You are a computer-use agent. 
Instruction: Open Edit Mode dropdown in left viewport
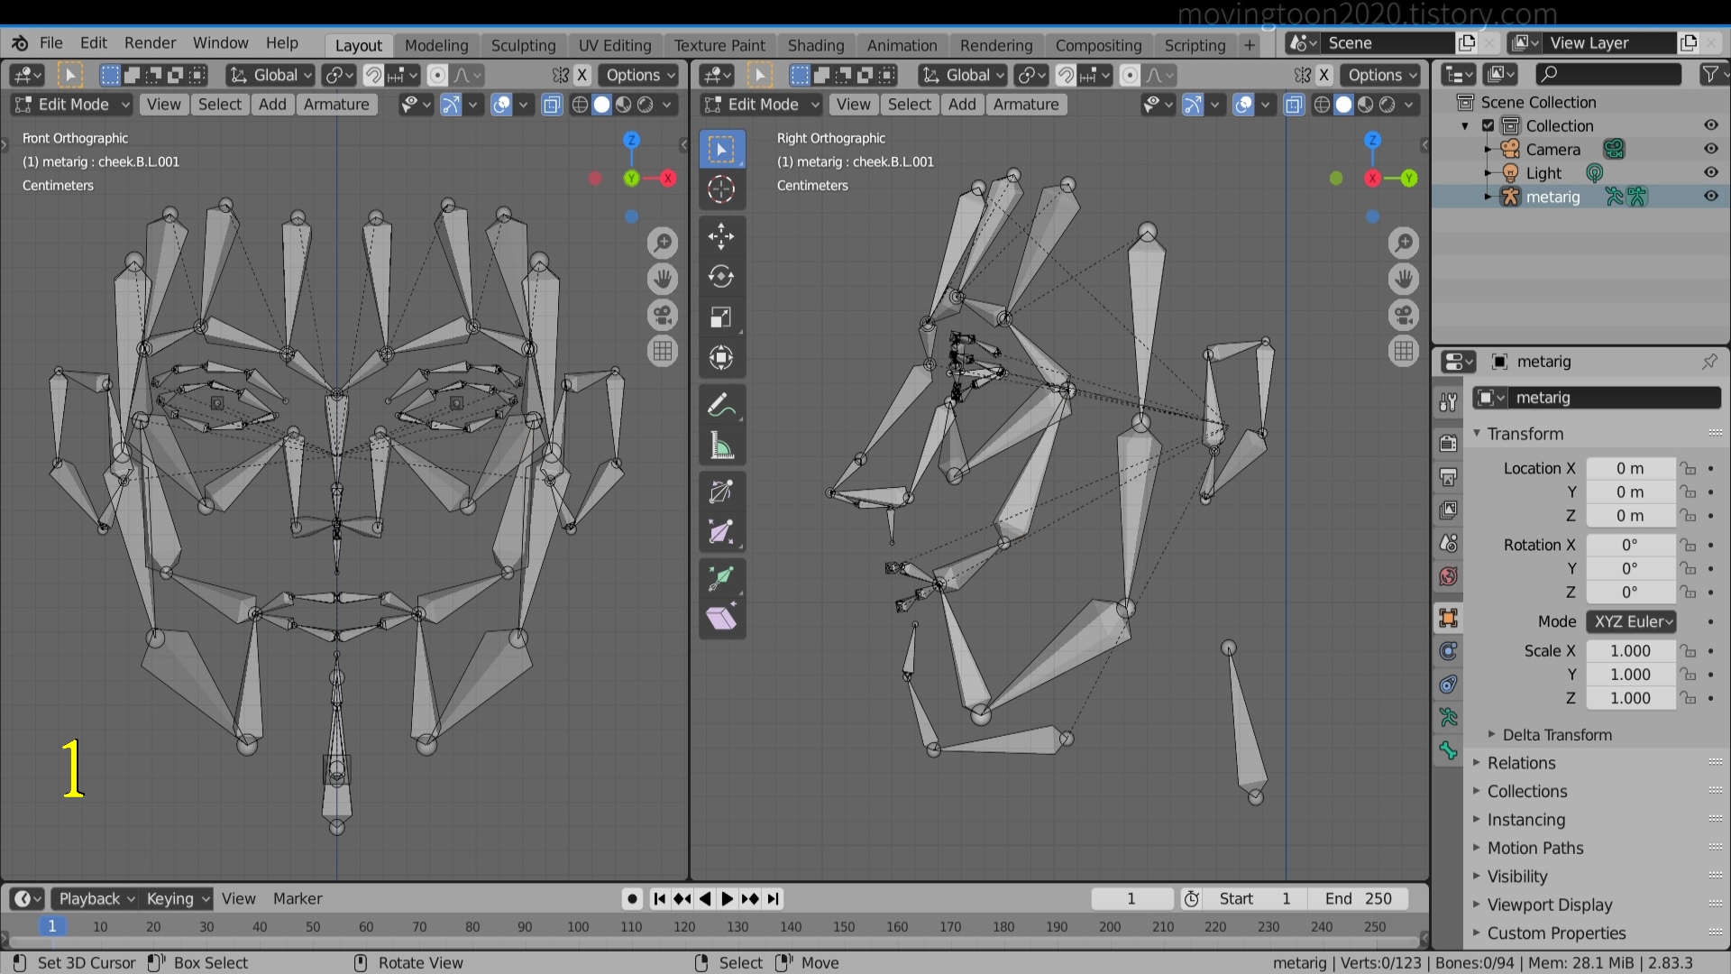click(73, 105)
